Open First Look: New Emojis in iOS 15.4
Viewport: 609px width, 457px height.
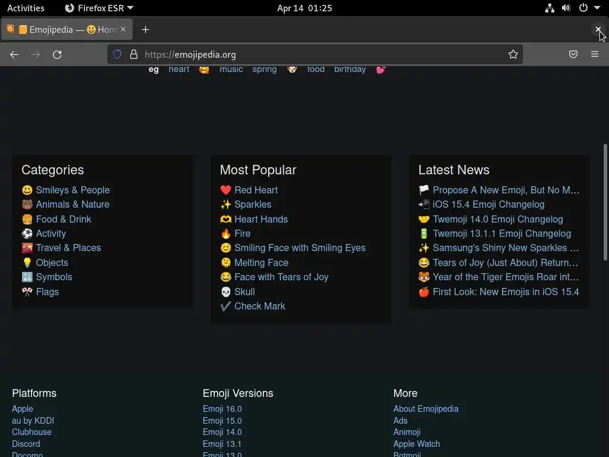tap(506, 292)
